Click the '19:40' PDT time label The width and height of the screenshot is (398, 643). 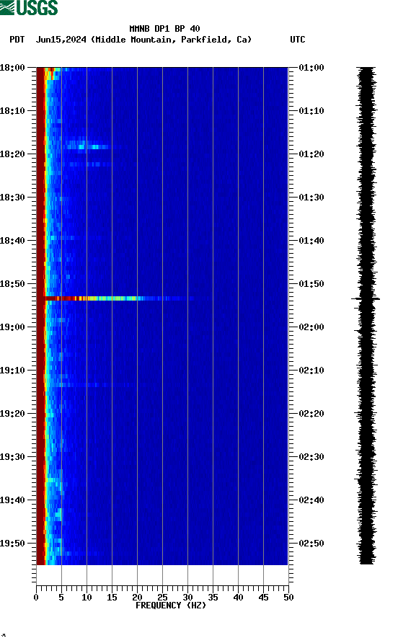(12, 500)
